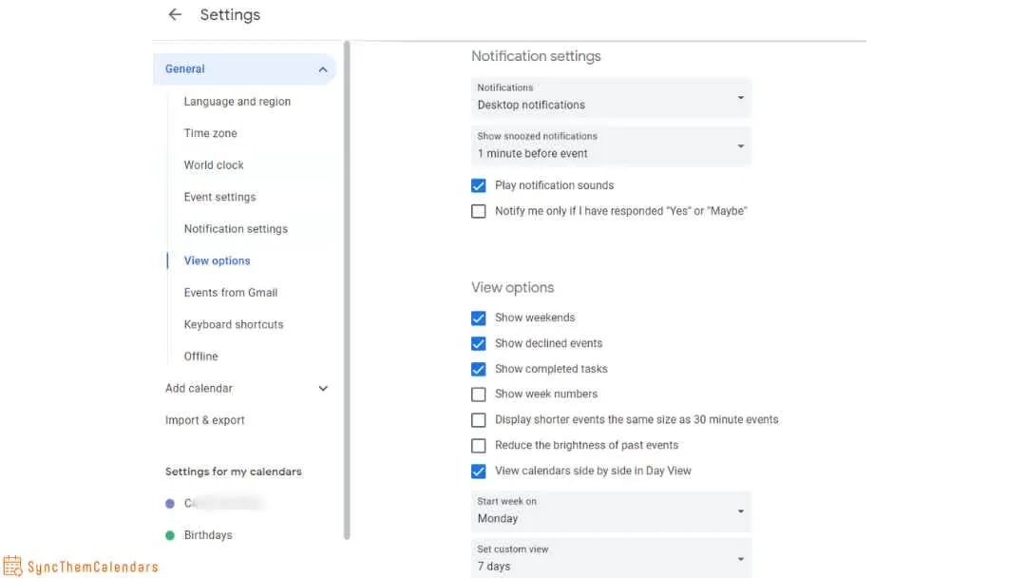Open the Set custom view dropdown

point(611,558)
